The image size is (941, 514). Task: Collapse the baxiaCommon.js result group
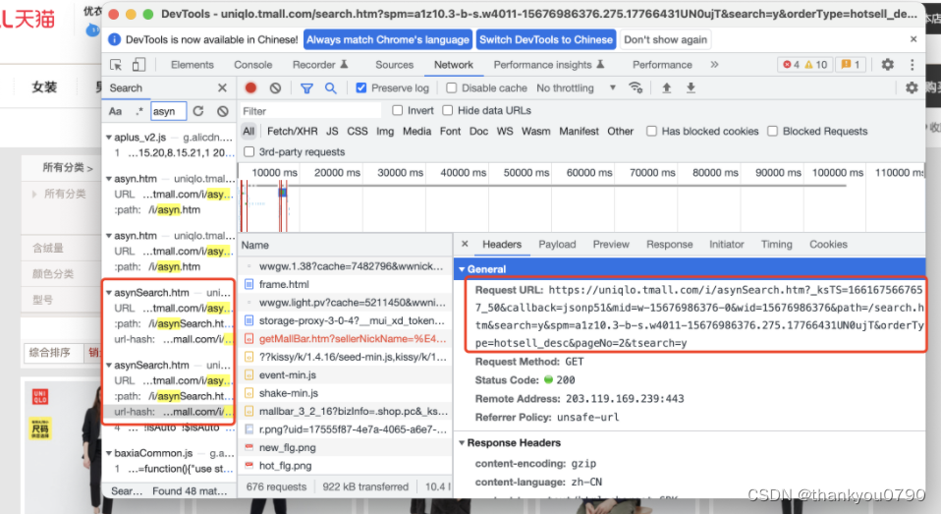[109, 453]
